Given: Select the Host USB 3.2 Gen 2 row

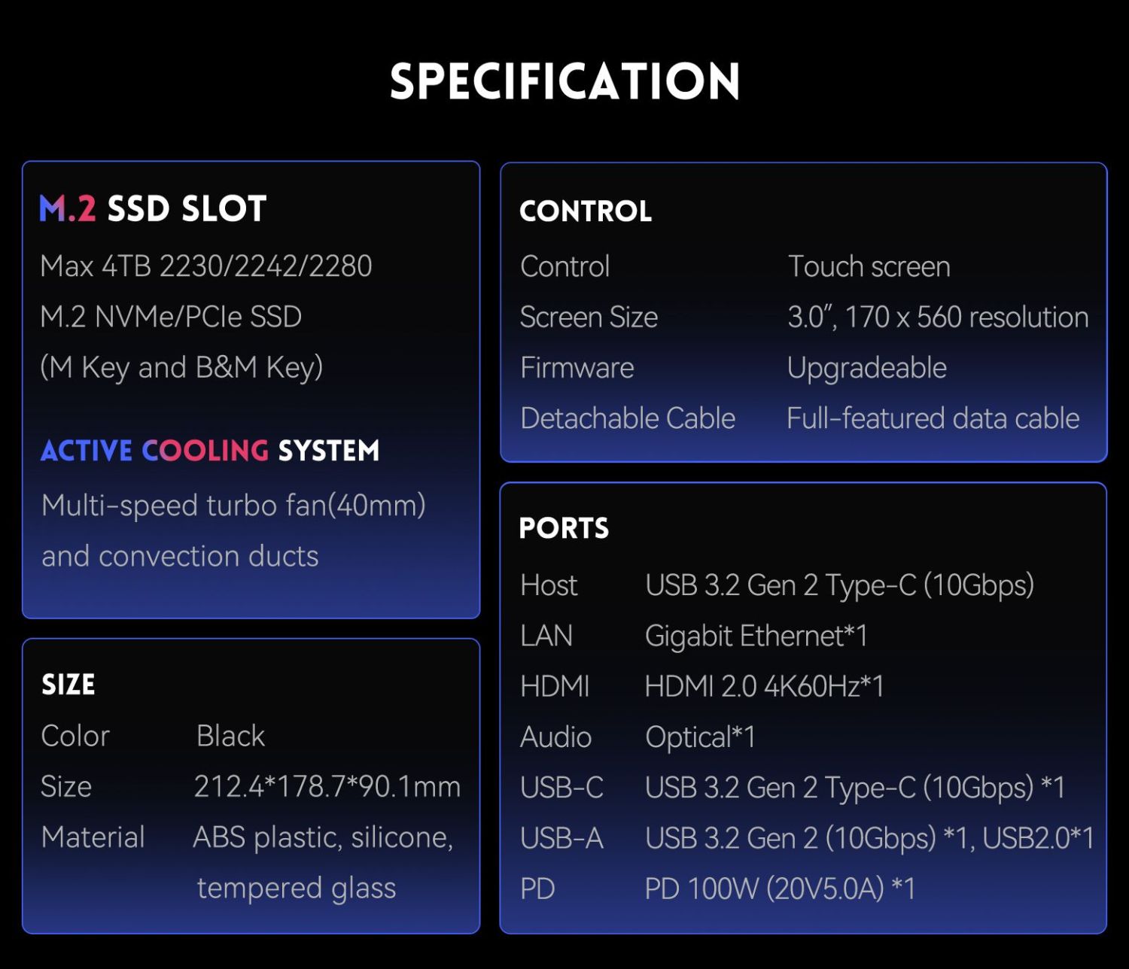Looking at the screenshot, I should (x=778, y=585).
